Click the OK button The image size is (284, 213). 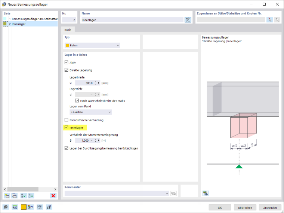220,207
